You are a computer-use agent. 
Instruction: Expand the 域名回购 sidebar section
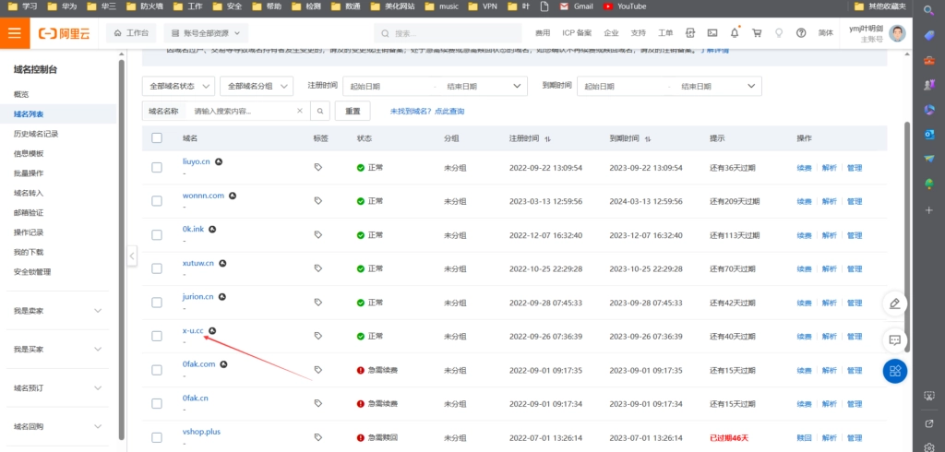pyautogui.click(x=58, y=427)
